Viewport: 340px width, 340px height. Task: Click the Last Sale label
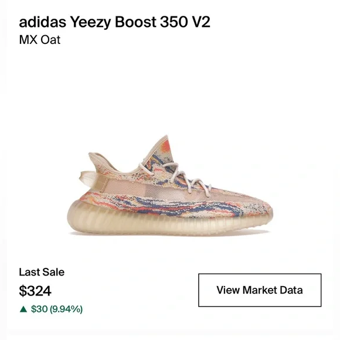(42, 272)
